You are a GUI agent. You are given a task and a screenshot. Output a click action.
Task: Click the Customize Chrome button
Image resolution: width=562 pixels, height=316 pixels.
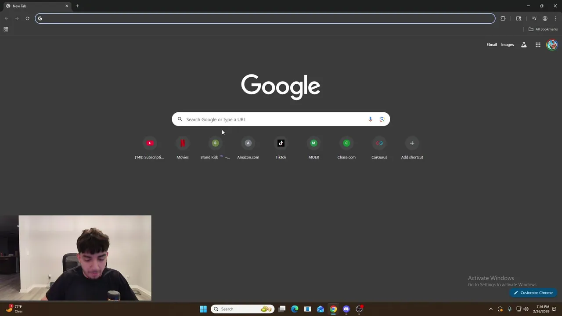533,293
